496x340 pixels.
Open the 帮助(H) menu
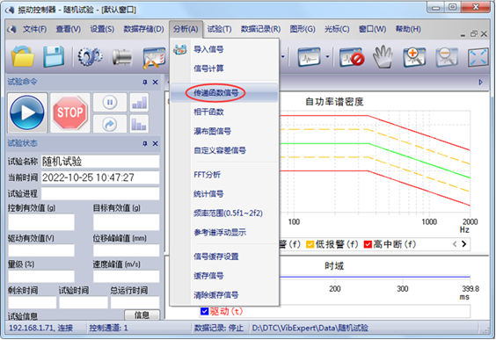click(408, 29)
